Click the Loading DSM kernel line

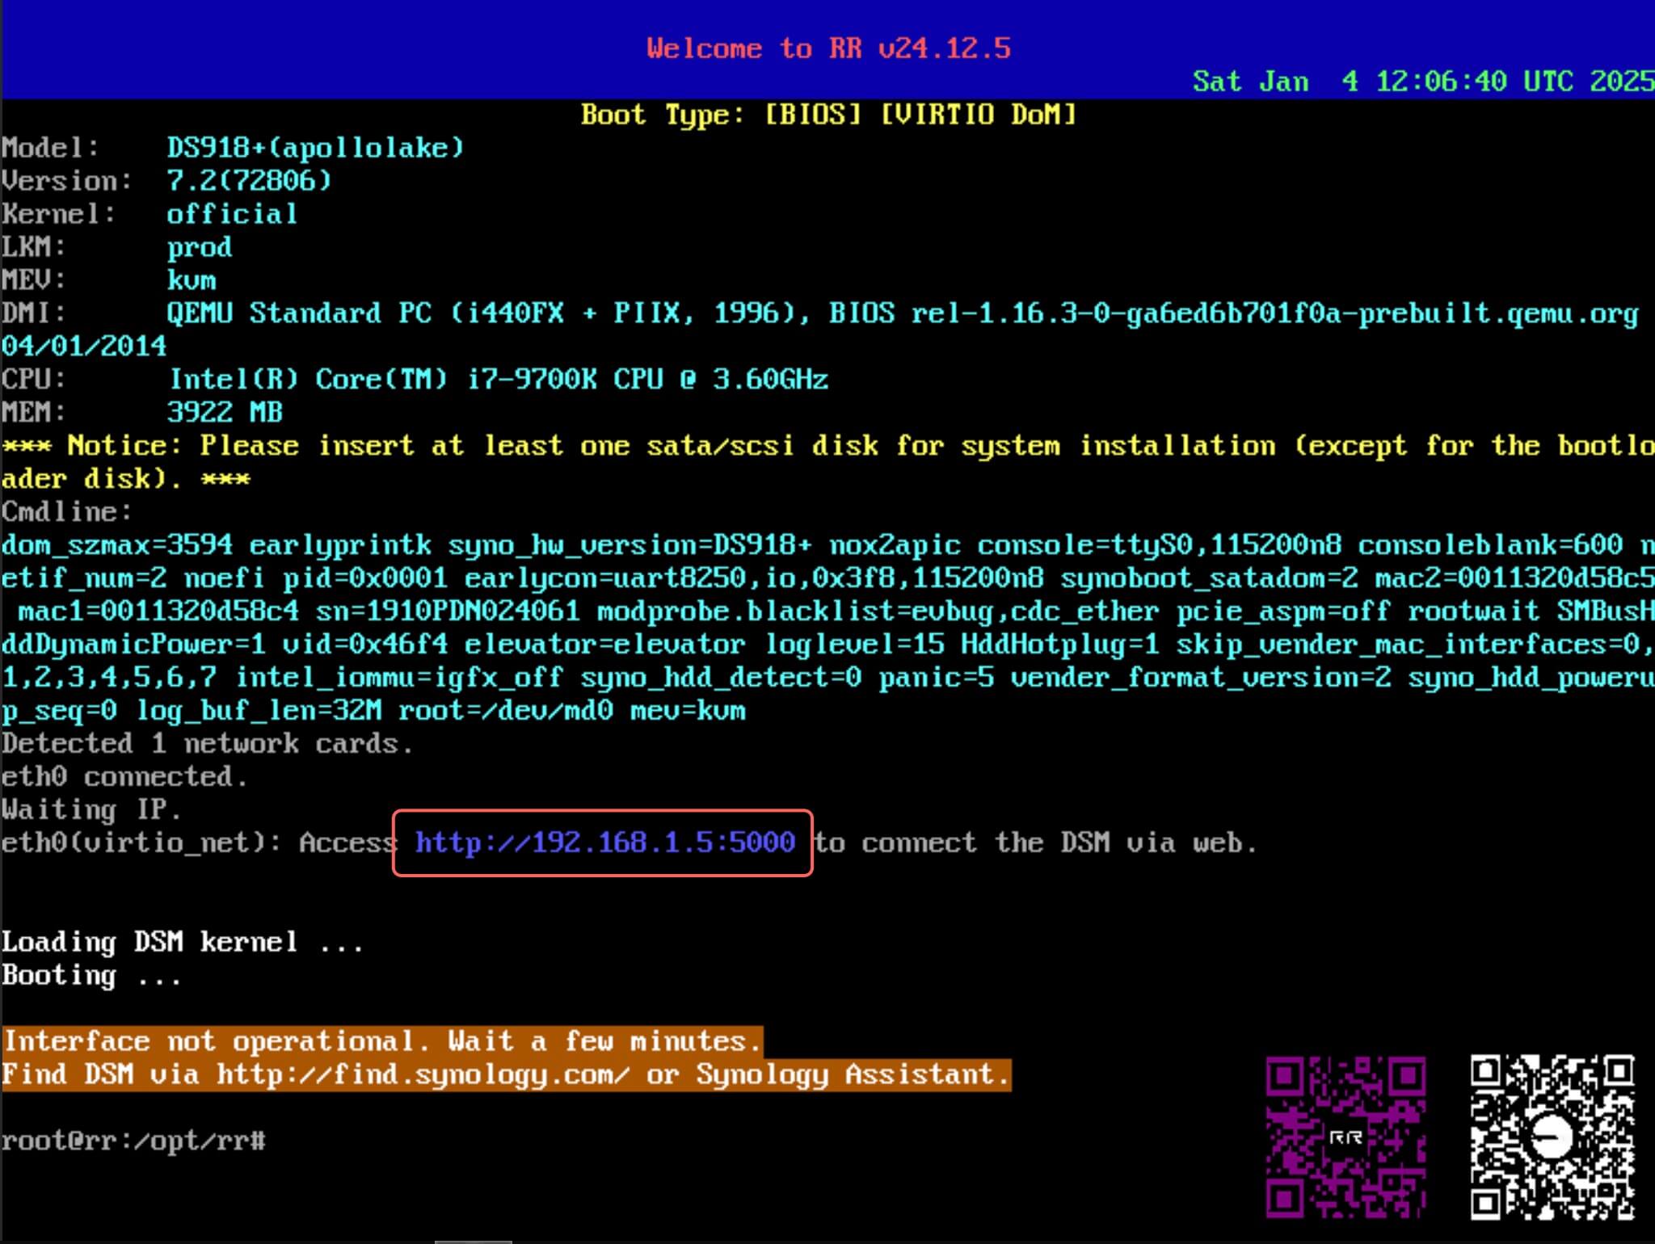182,942
